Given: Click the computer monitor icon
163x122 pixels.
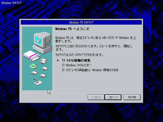Looking at the screenshot, I should 43,40.
